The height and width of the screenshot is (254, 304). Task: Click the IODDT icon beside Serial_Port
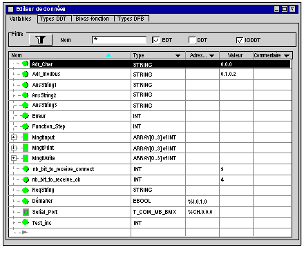coord(26,212)
